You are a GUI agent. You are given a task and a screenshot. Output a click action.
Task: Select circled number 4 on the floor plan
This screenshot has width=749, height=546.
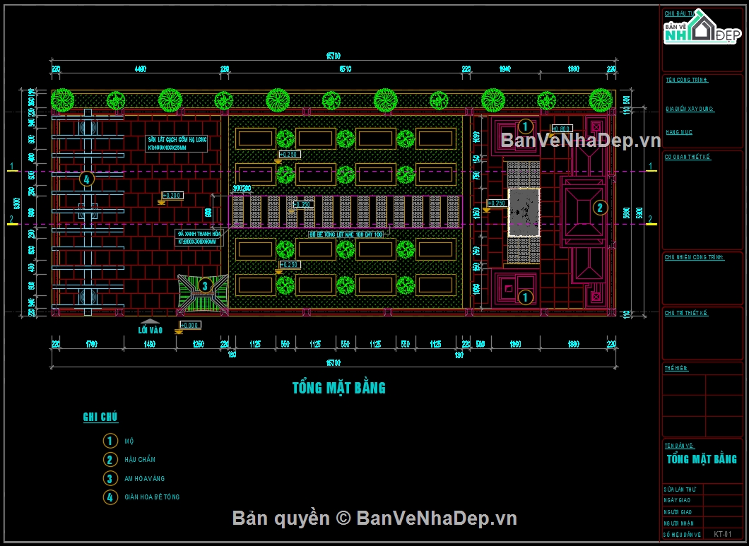pos(86,179)
